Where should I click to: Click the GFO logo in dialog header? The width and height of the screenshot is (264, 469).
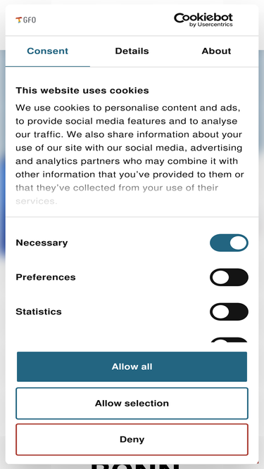click(26, 20)
